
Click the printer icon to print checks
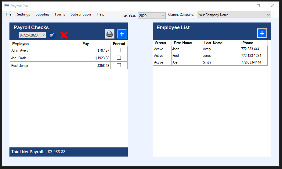[110, 34]
